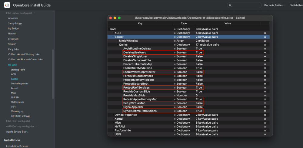Click the AvoidRuntimeDefrag True value
The image size is (303, 148).
(x=199, y=49)
